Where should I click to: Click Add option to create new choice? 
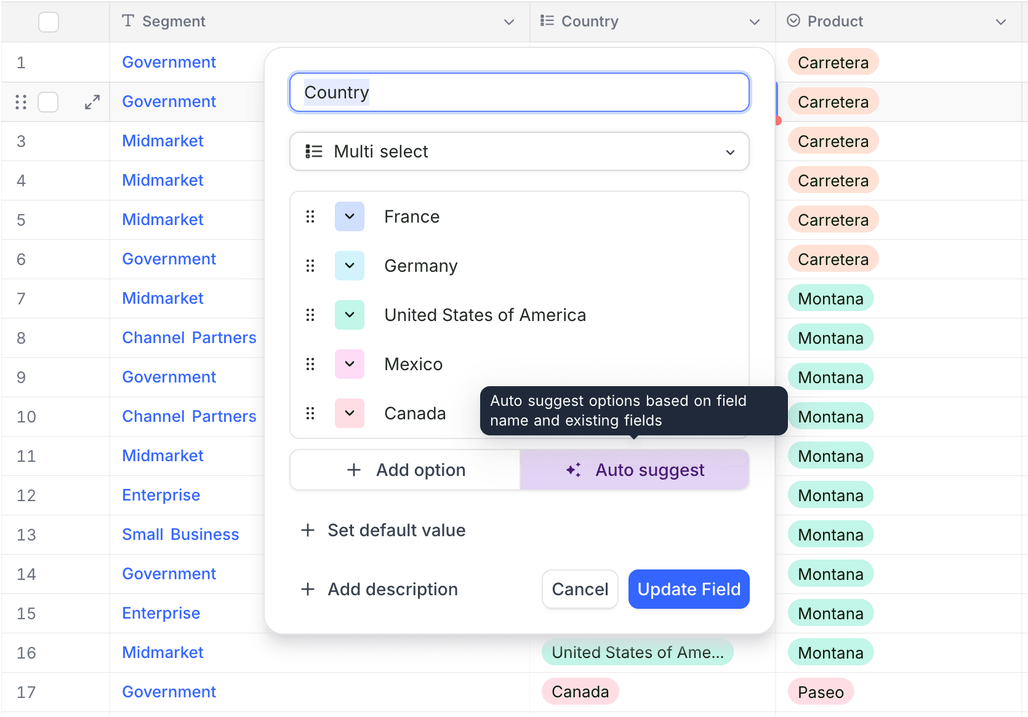point(406,470)
